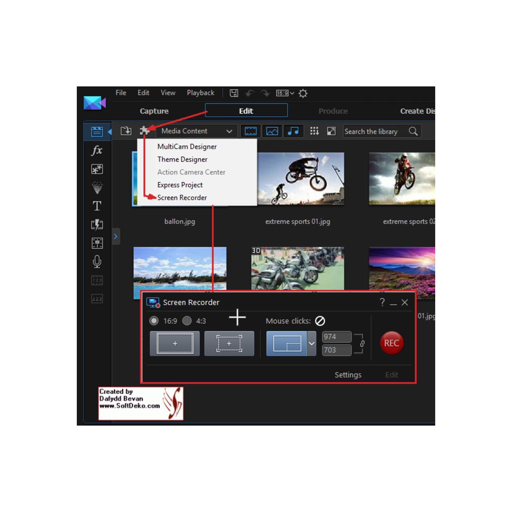512x512 pixels.
Task: Open the Transition Room (lightning icon)
Action: (x=97, y=224)
